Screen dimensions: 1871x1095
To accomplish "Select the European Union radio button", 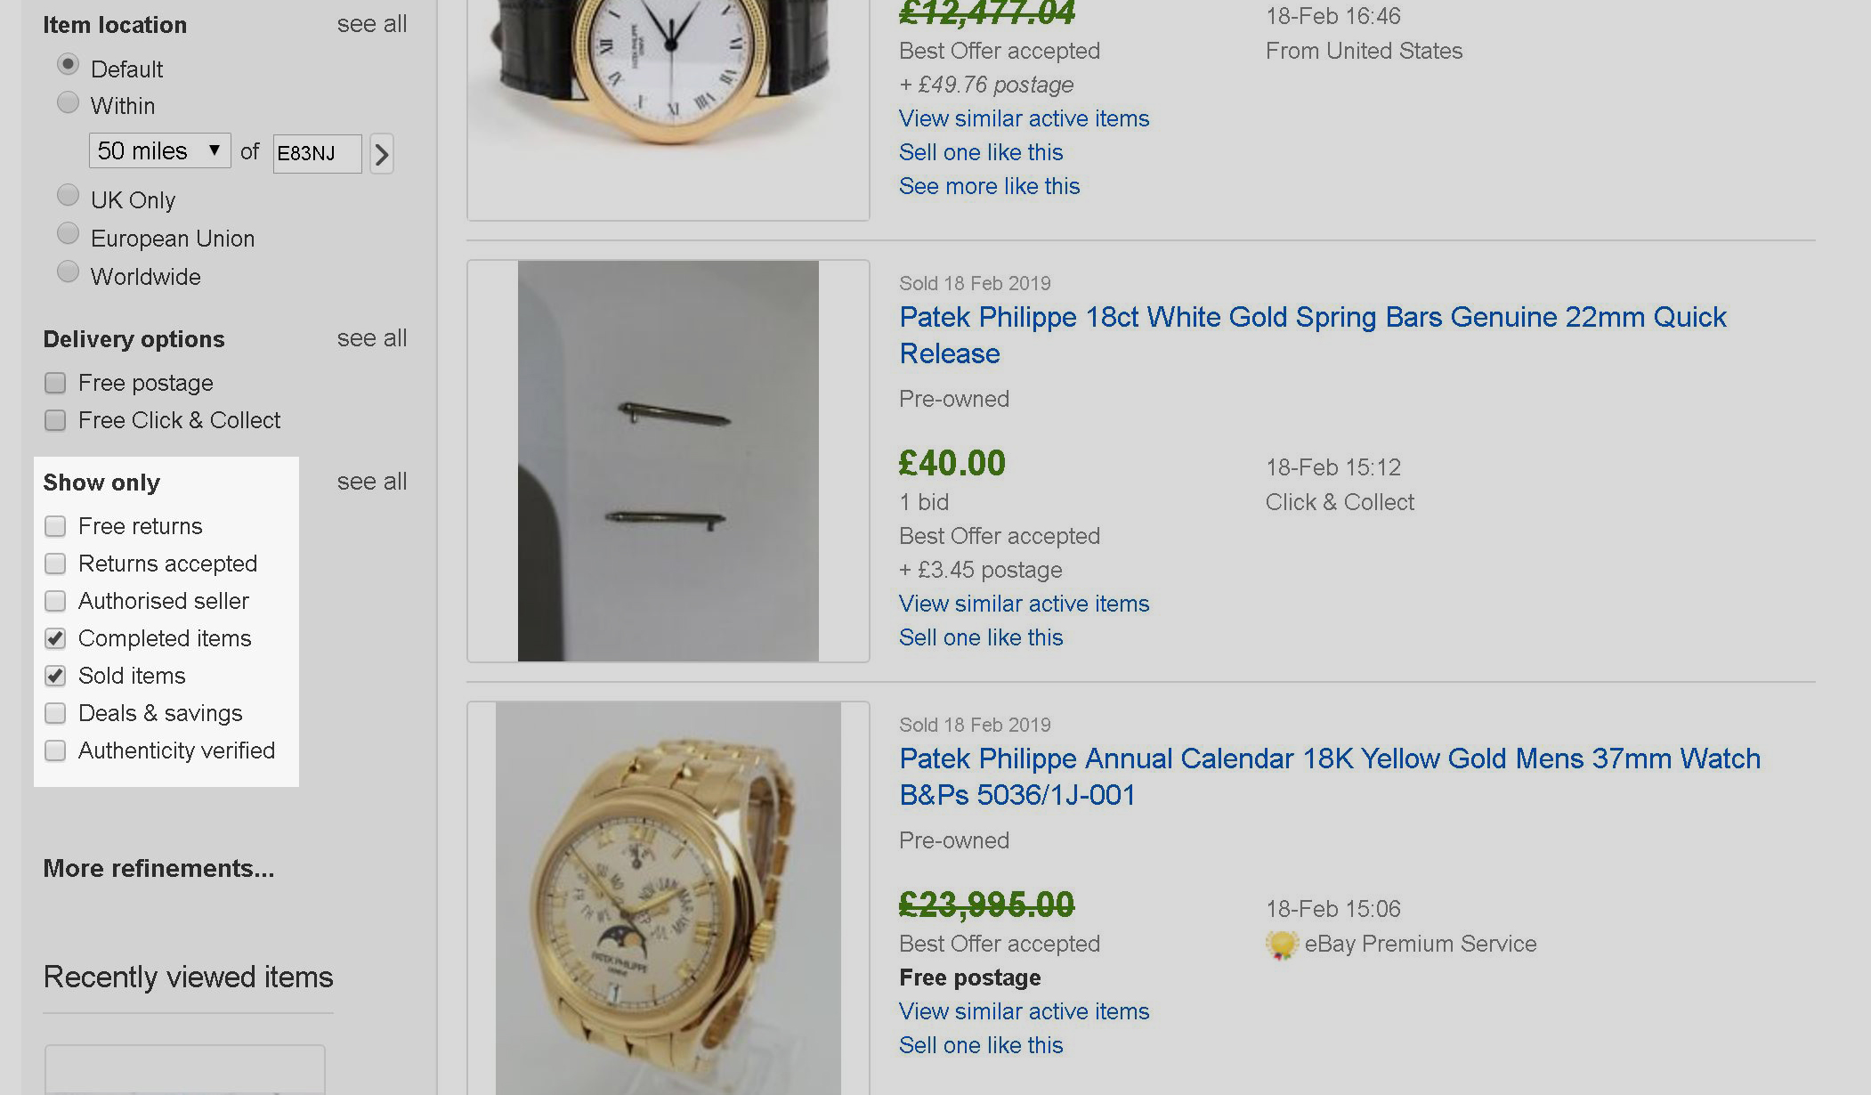I will click(x=68, y=233).
